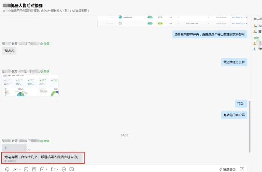262x172 pixels.
Task: Click the document file icon in toolbar
Action: (34, 169)
